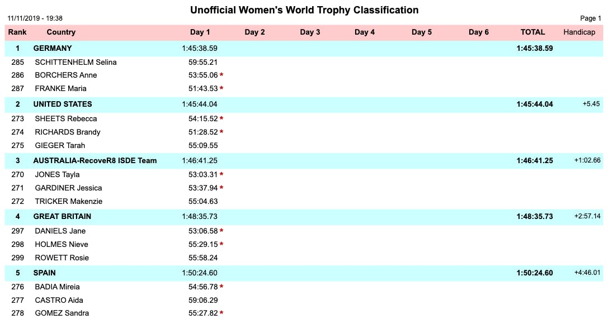This screenshot has height=319, width=608.
Task: Click Germany's total time 1:45:38.59
Action: (x=535, y=49)
